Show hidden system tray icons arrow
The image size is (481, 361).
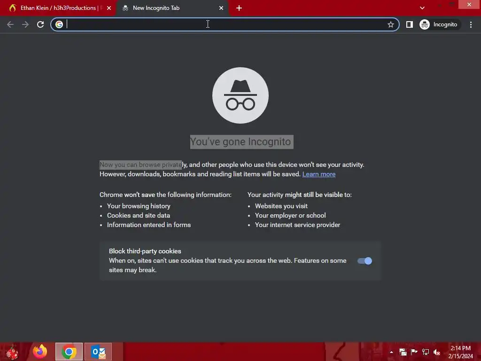(391, 352)
